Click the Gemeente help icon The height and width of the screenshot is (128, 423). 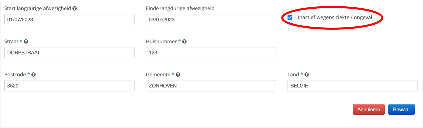[x=178, y=75]
